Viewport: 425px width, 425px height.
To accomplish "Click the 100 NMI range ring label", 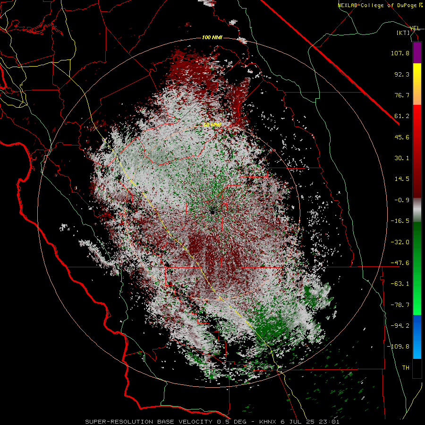I will pos(212,37).
